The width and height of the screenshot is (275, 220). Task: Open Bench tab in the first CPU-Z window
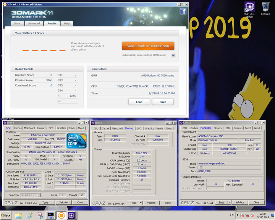71,128
